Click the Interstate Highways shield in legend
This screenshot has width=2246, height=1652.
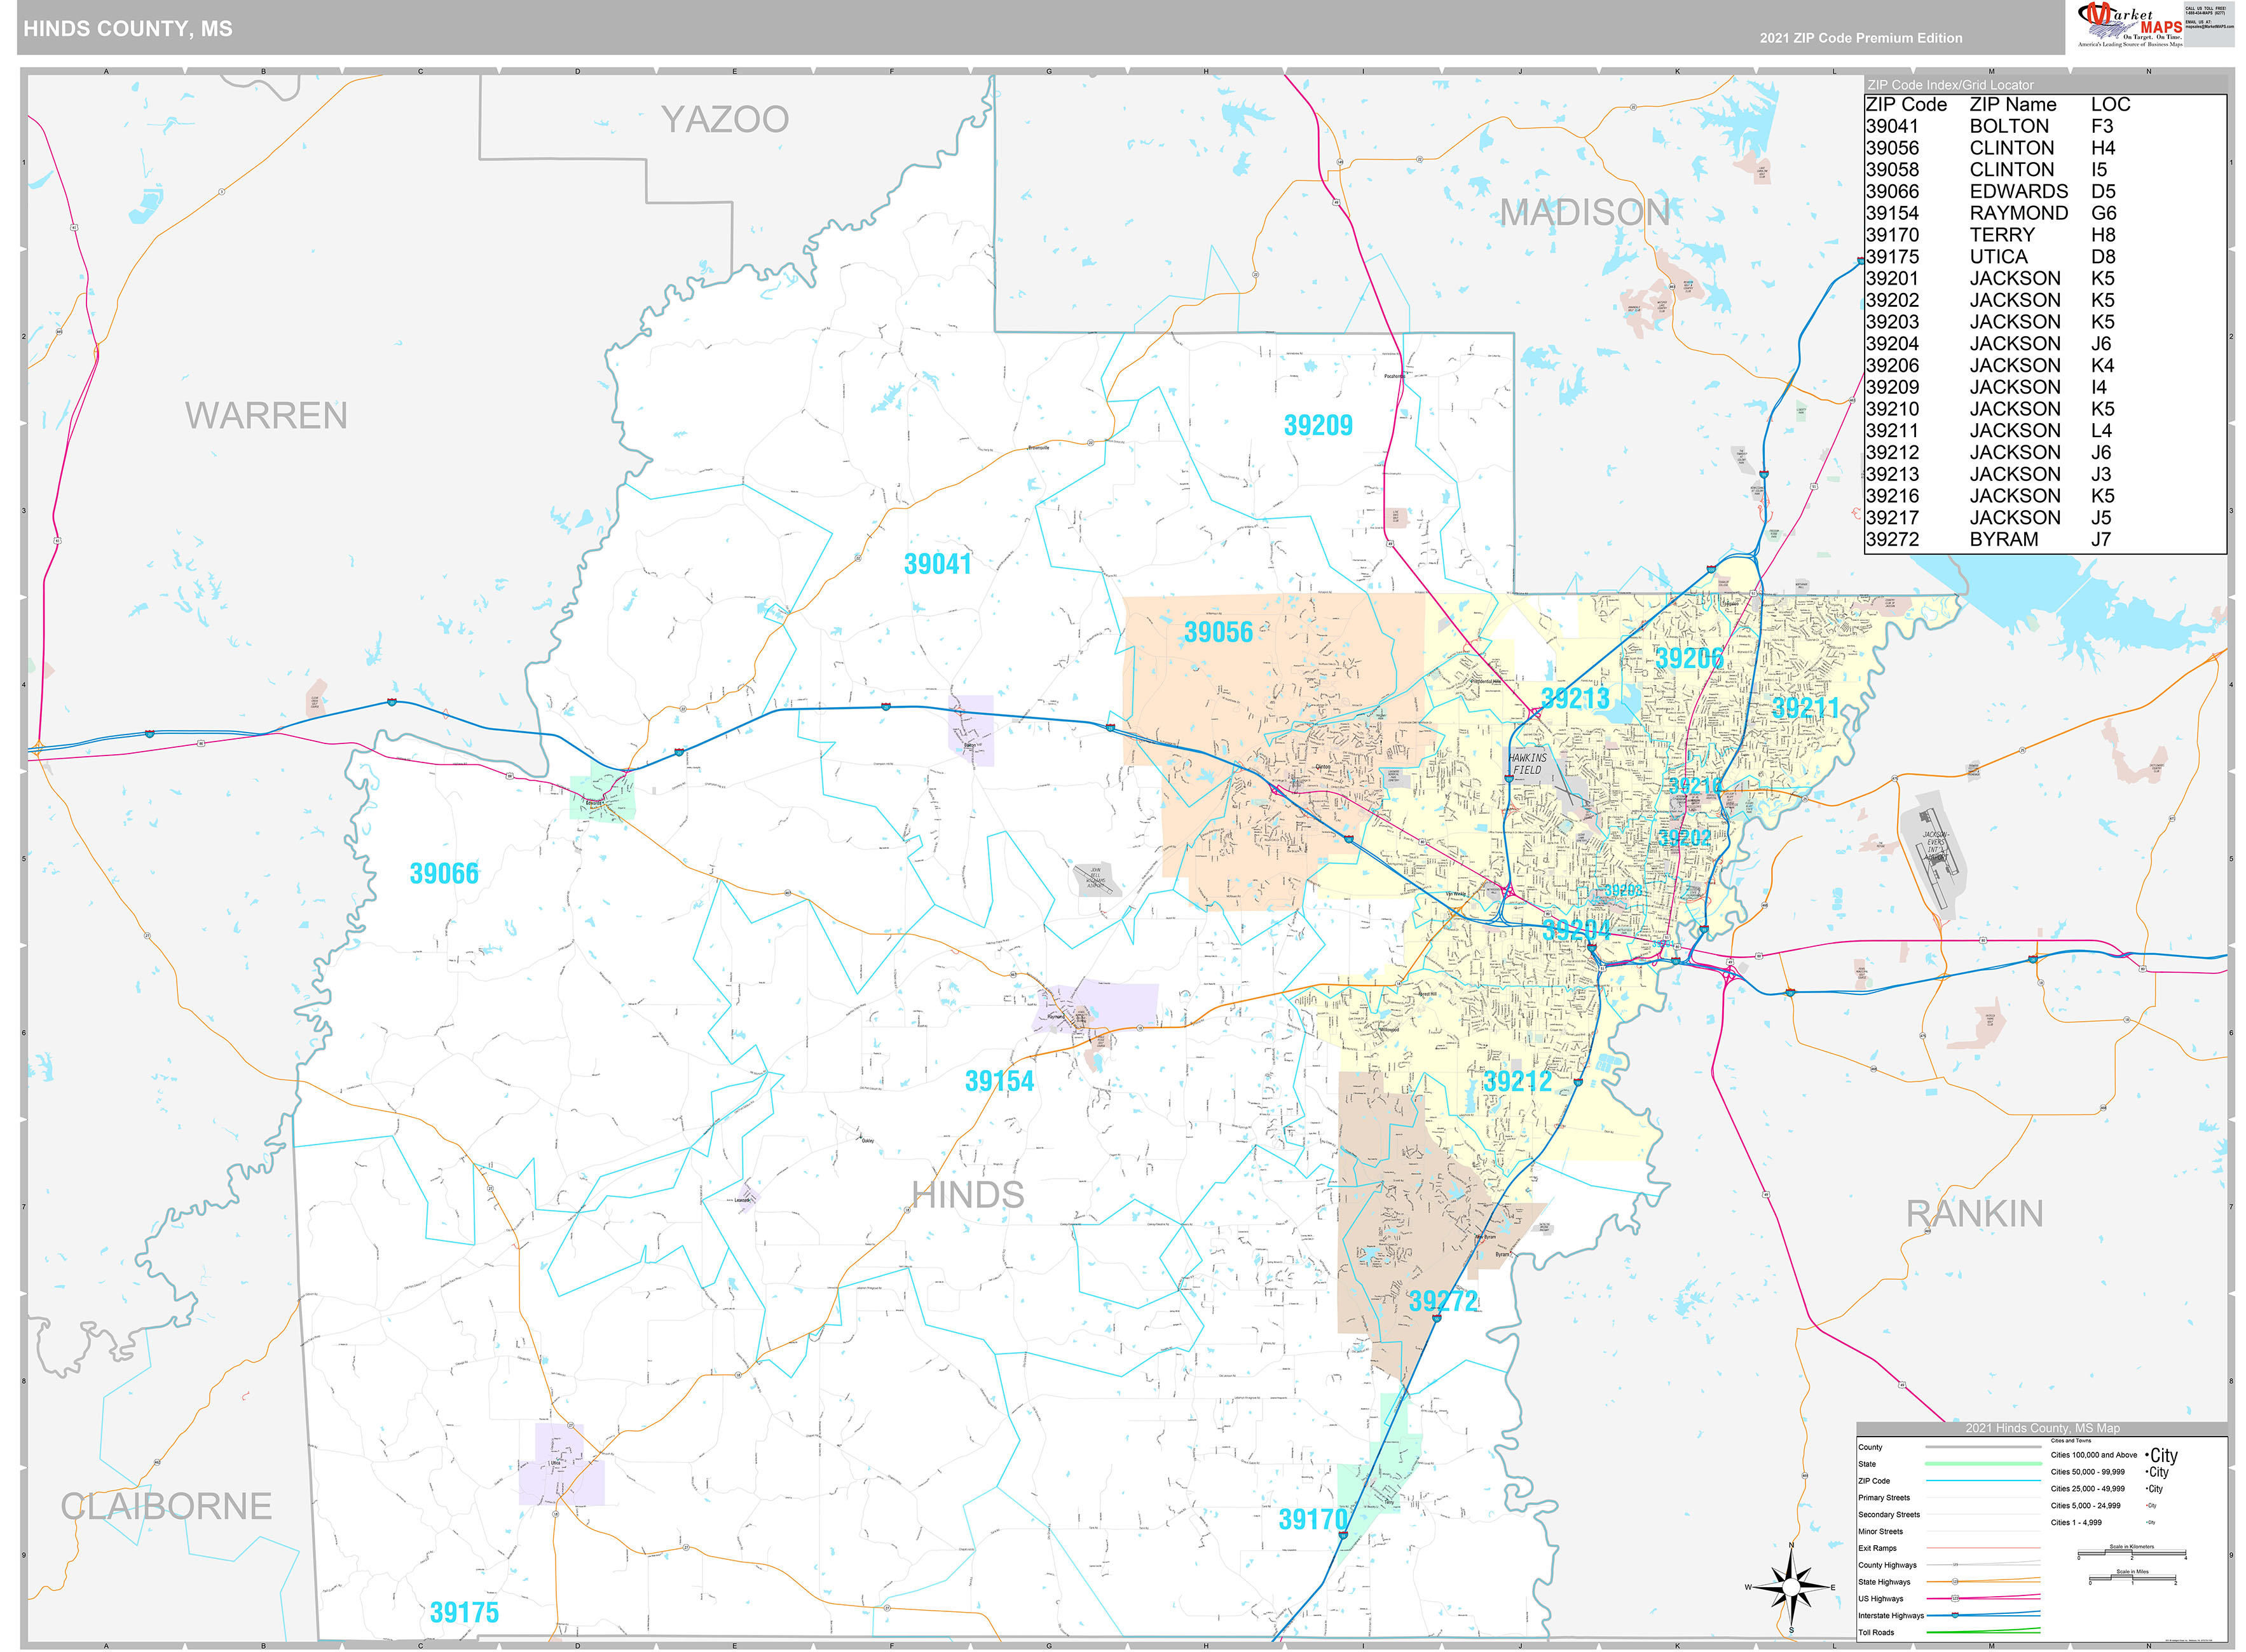[1955, 1615]
